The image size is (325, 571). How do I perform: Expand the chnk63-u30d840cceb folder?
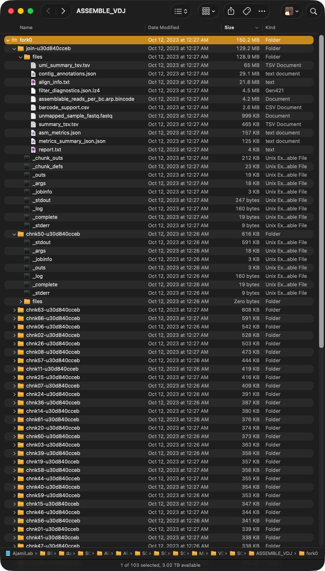point(14,310)
